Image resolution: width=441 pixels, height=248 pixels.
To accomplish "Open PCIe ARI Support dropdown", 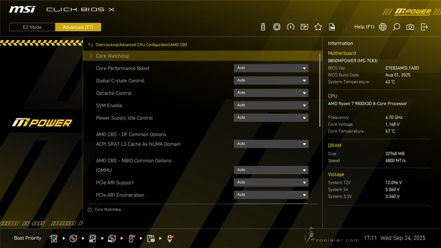I will 271,183.
